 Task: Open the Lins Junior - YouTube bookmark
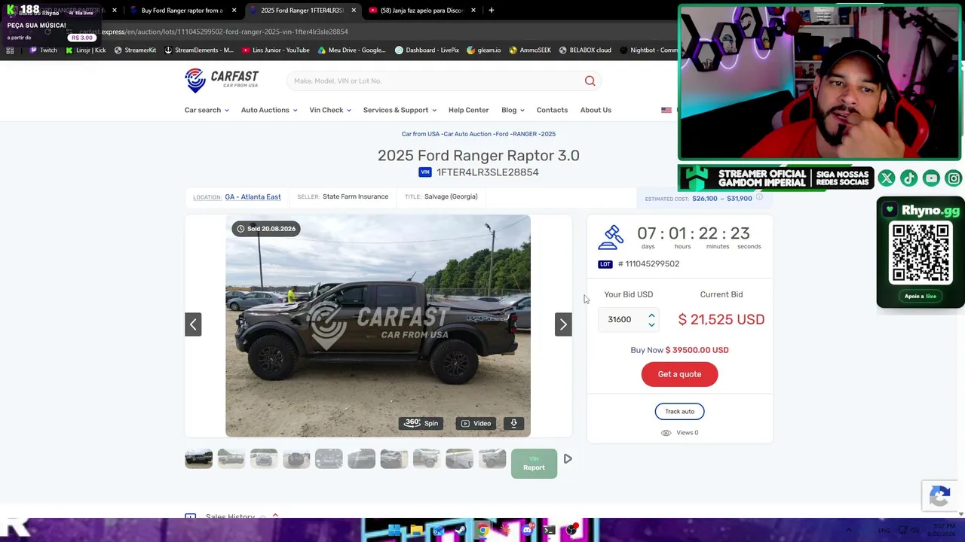tap(275, 50)
